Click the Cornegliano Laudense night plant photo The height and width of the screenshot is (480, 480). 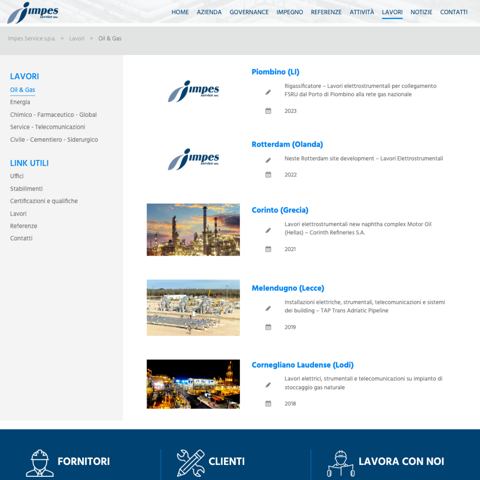click(193, 384)
